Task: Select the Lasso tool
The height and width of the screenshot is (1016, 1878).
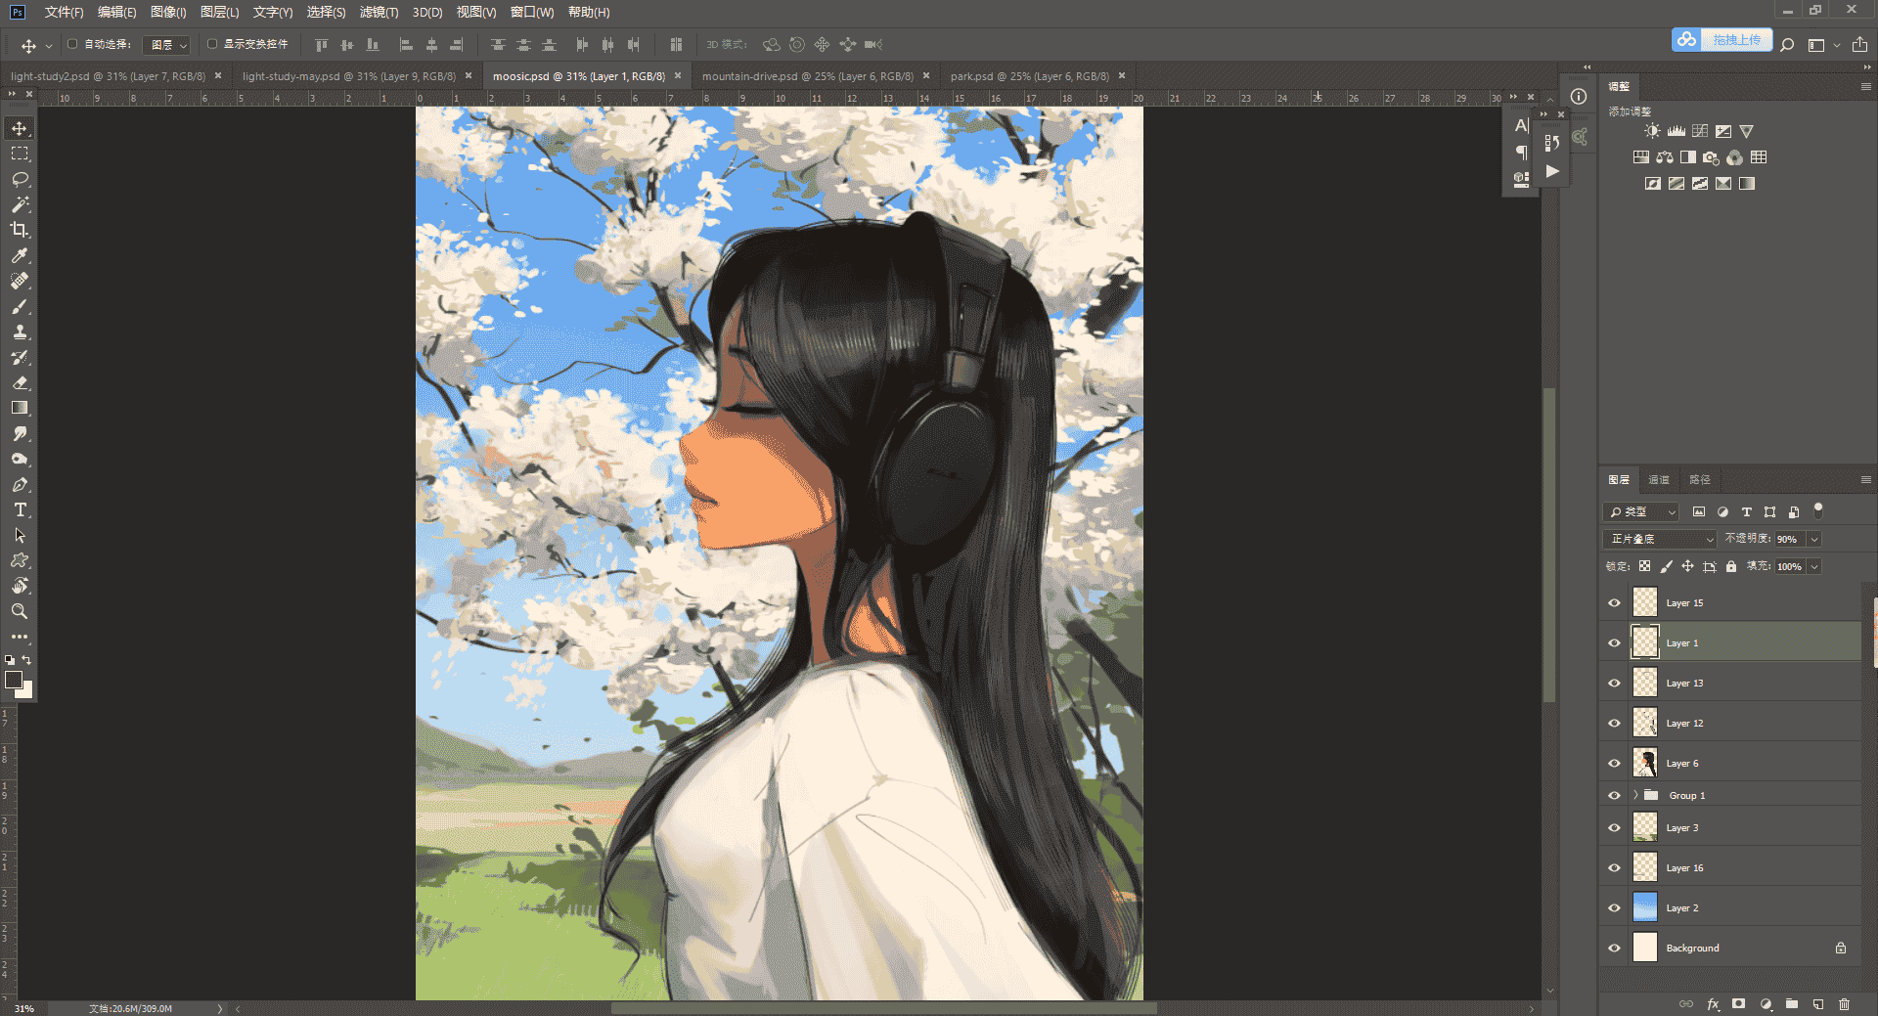Action: point(20,179)
